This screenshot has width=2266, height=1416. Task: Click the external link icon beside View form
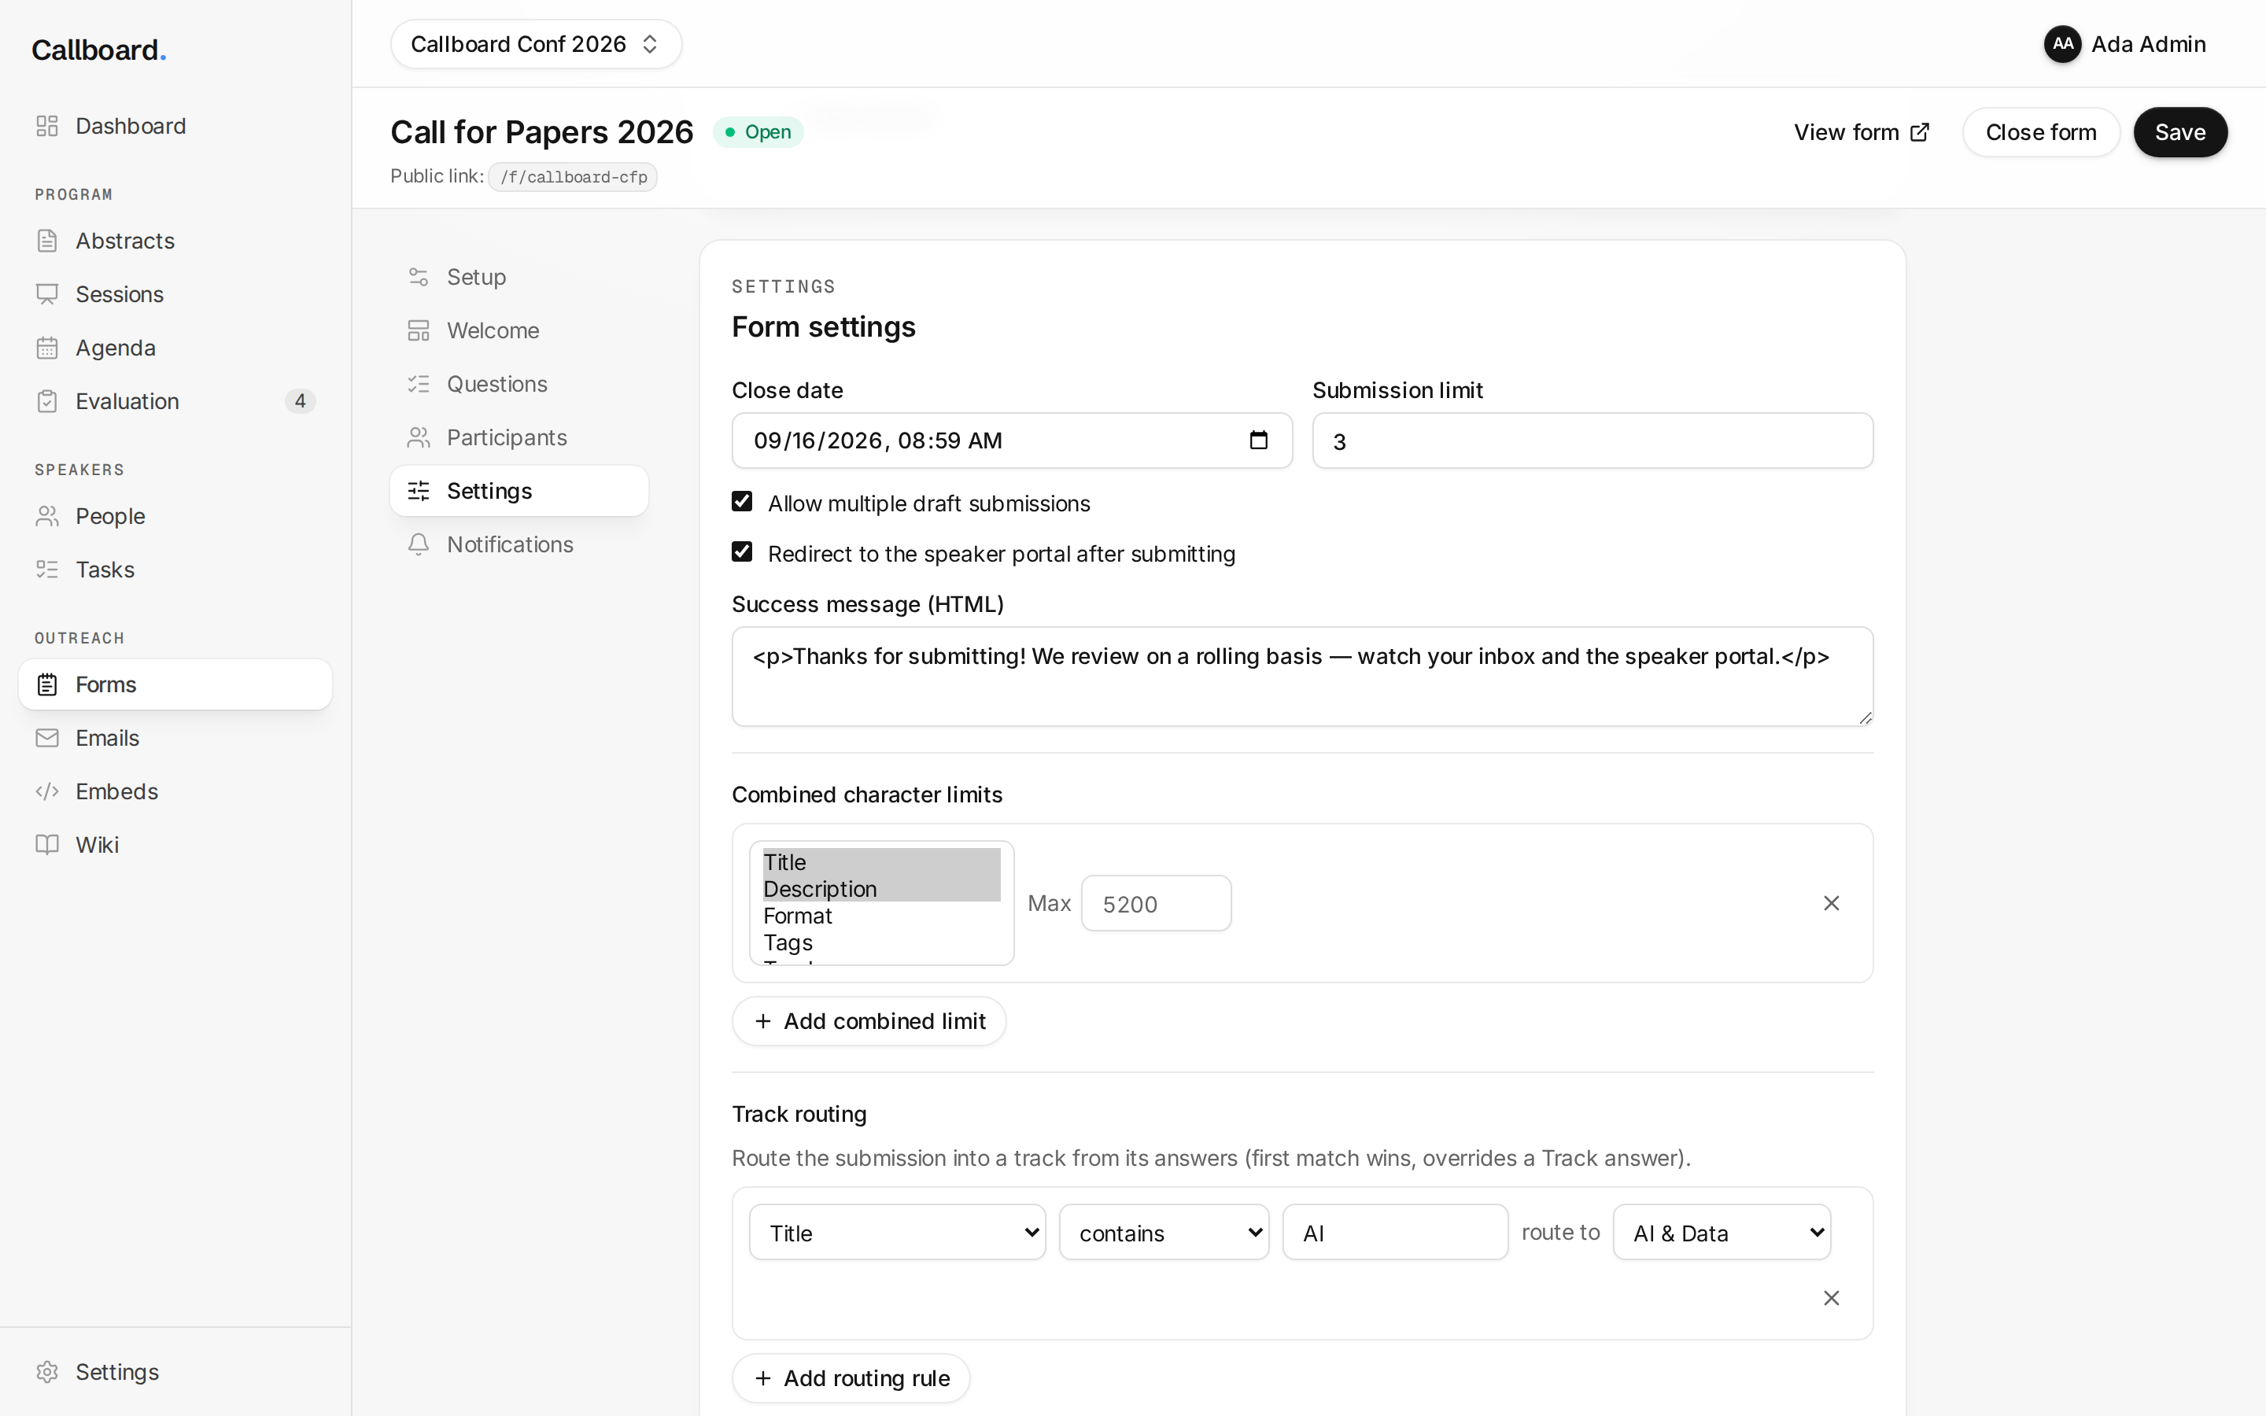click(x=1920, y=132)
